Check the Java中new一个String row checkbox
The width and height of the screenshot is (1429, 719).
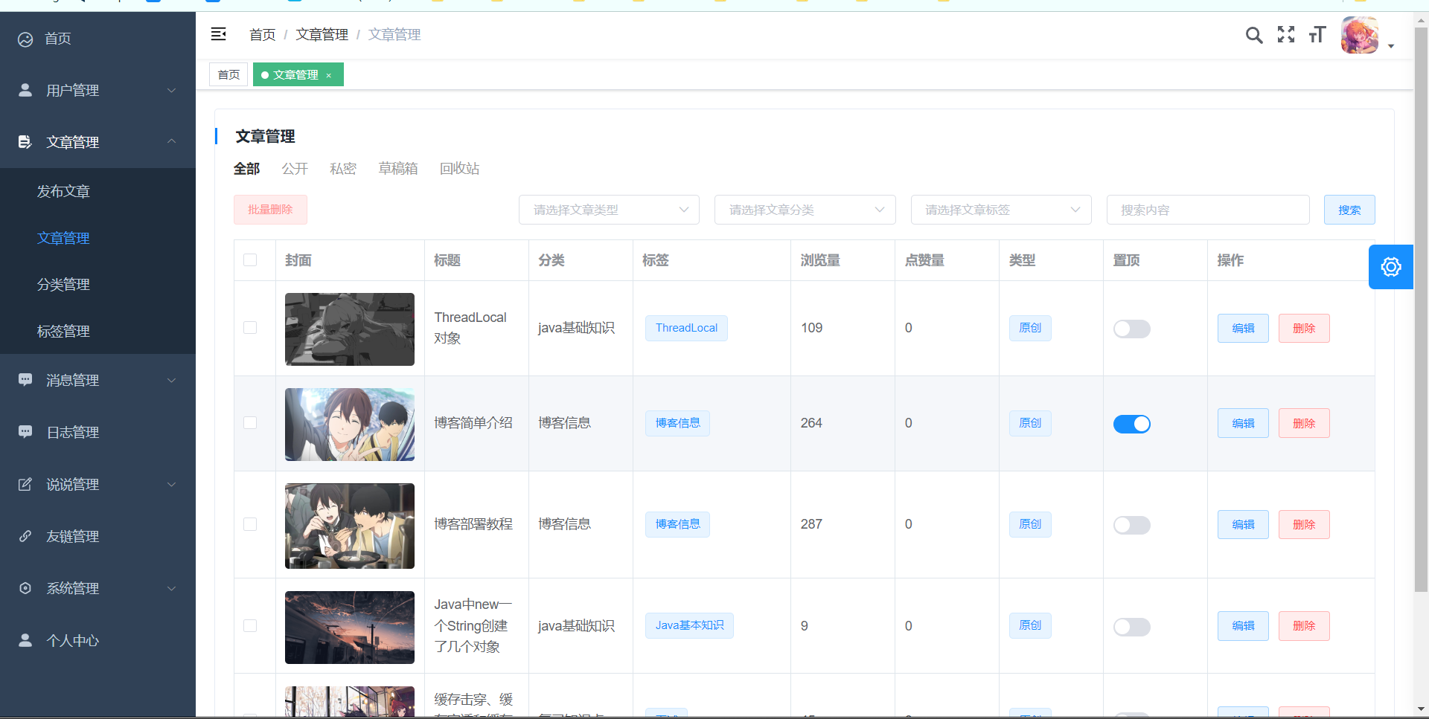250,626
